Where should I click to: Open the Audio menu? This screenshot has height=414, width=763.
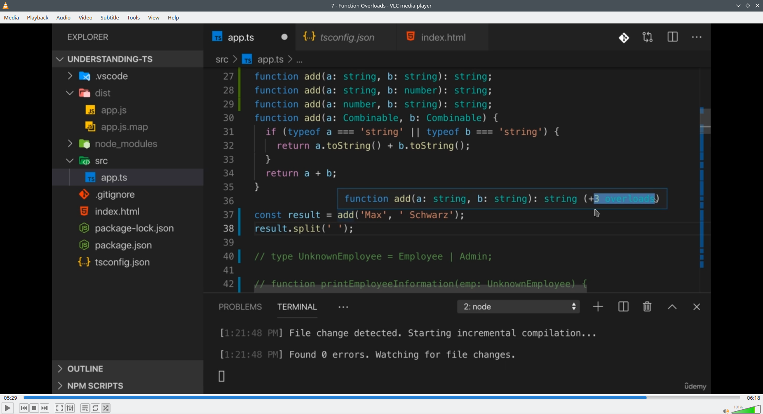[64, 18]
